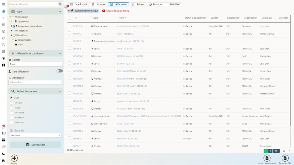Image resolution: width=294 pixels, height=165 pixels.
Task: Tick the En Service state checkbox
Action: click(x=11, y=117)
